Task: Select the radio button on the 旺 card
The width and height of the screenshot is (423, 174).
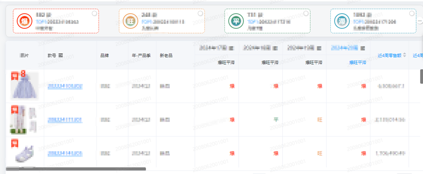Action: [200, 14]
